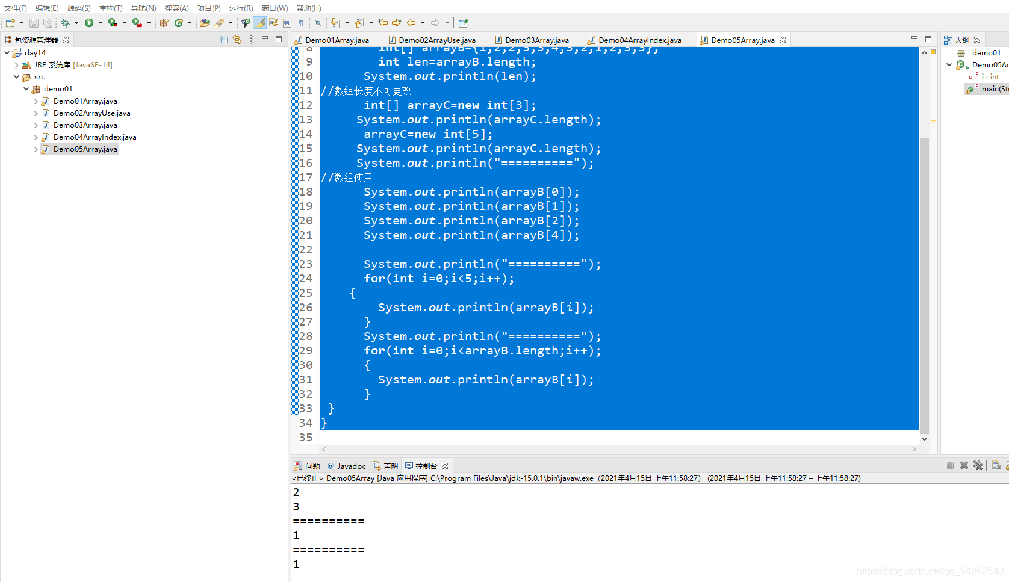Collapse the demo01 package node
This screenshot has width=1009, height=582.
pyautogui.click(x=26, y=89)
